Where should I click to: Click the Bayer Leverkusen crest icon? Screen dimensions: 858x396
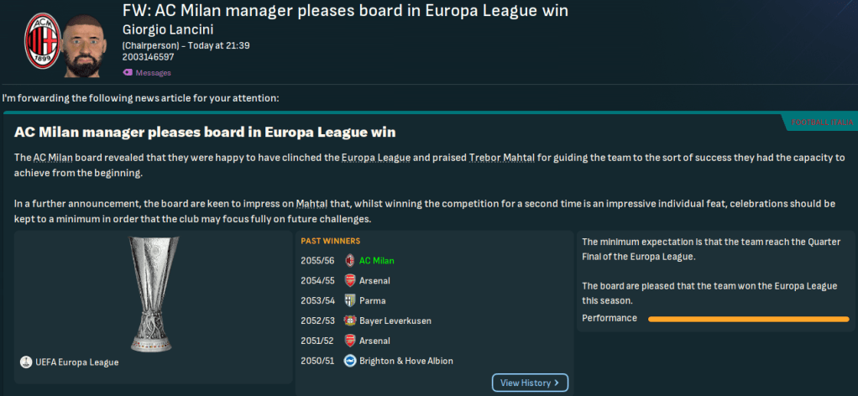click(350, 321)
